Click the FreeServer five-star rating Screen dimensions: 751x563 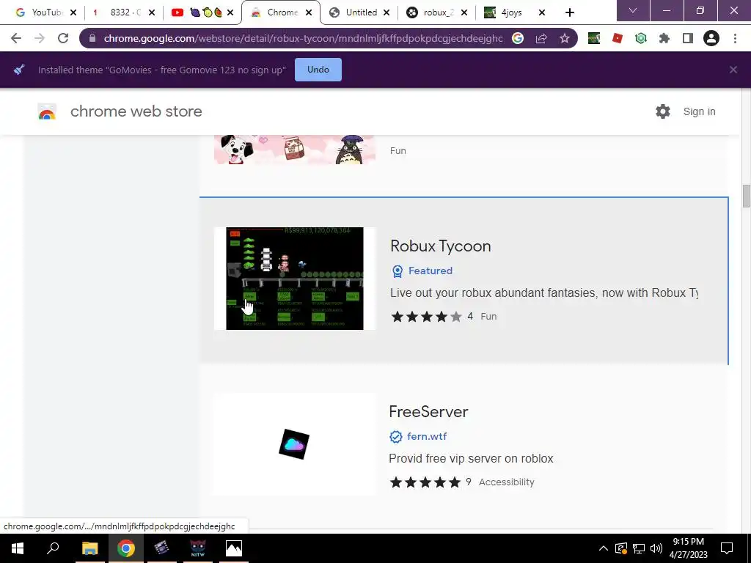click(x=425, y=482)
